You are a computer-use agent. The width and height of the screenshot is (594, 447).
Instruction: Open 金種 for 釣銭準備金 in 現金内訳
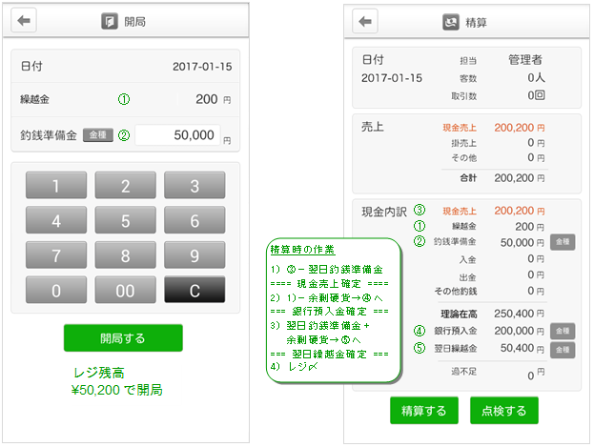(x=563, y=242)
